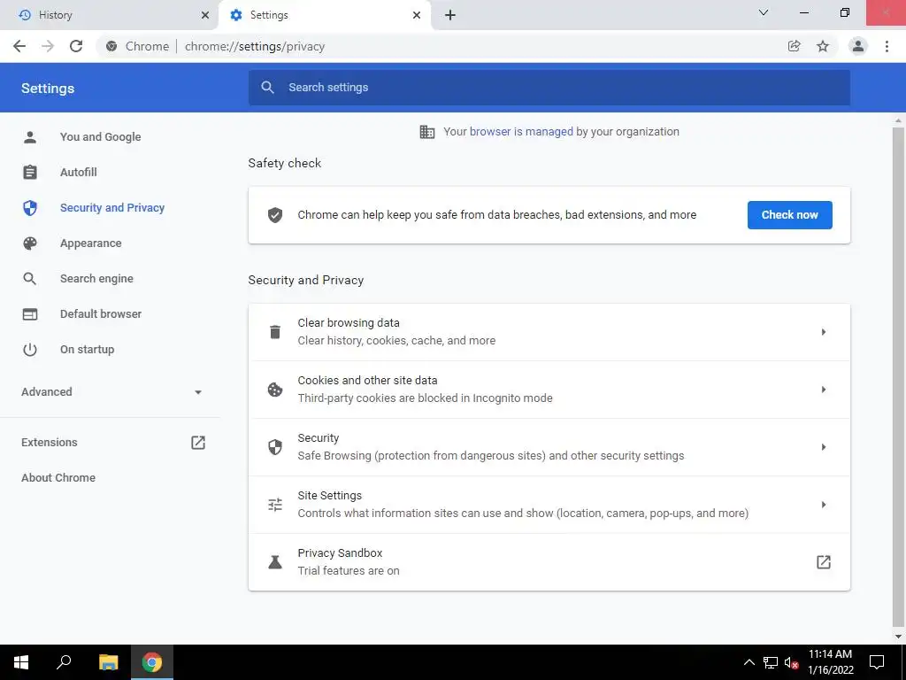
Task: Click the 'browser is managed' link
Action: pos(521,132)
